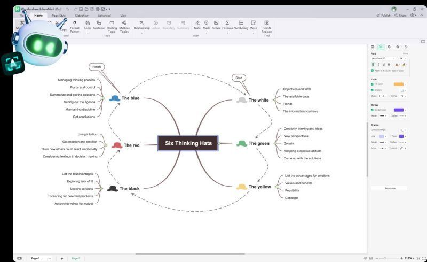The width and height of the screenshot is (427, 262).
Task: Click the Font text color icon
Action: [397, 64]
